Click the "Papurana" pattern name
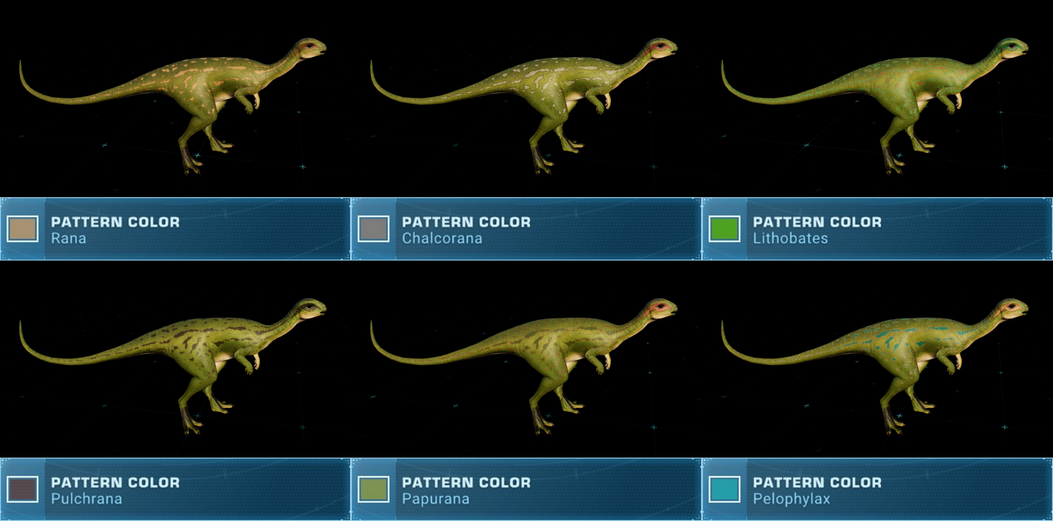This screenshot has width=1053, height=521. click(x=435, y=499)
